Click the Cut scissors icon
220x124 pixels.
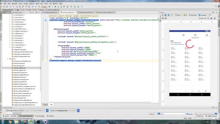coord(17,7)
